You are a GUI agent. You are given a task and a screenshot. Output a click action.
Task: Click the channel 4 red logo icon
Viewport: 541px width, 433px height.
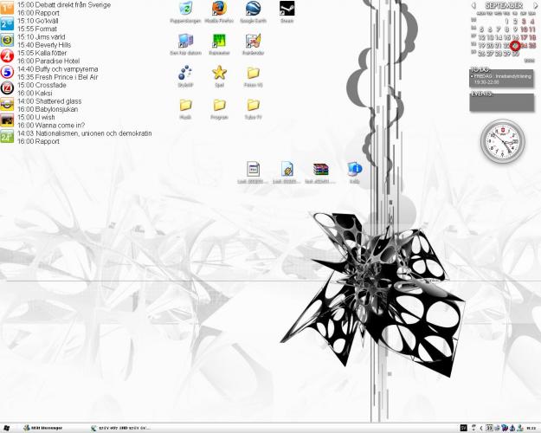click(7, 56)
